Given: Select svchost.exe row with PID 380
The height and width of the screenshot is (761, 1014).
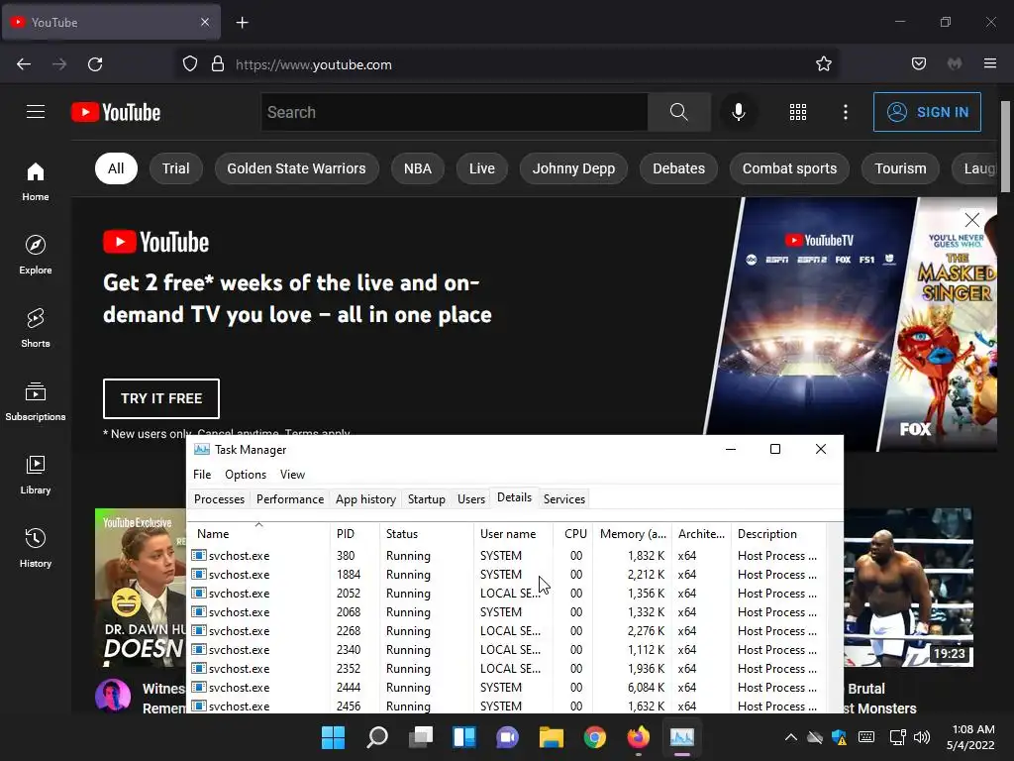Looking at the screenshot, I should (506, 556).
